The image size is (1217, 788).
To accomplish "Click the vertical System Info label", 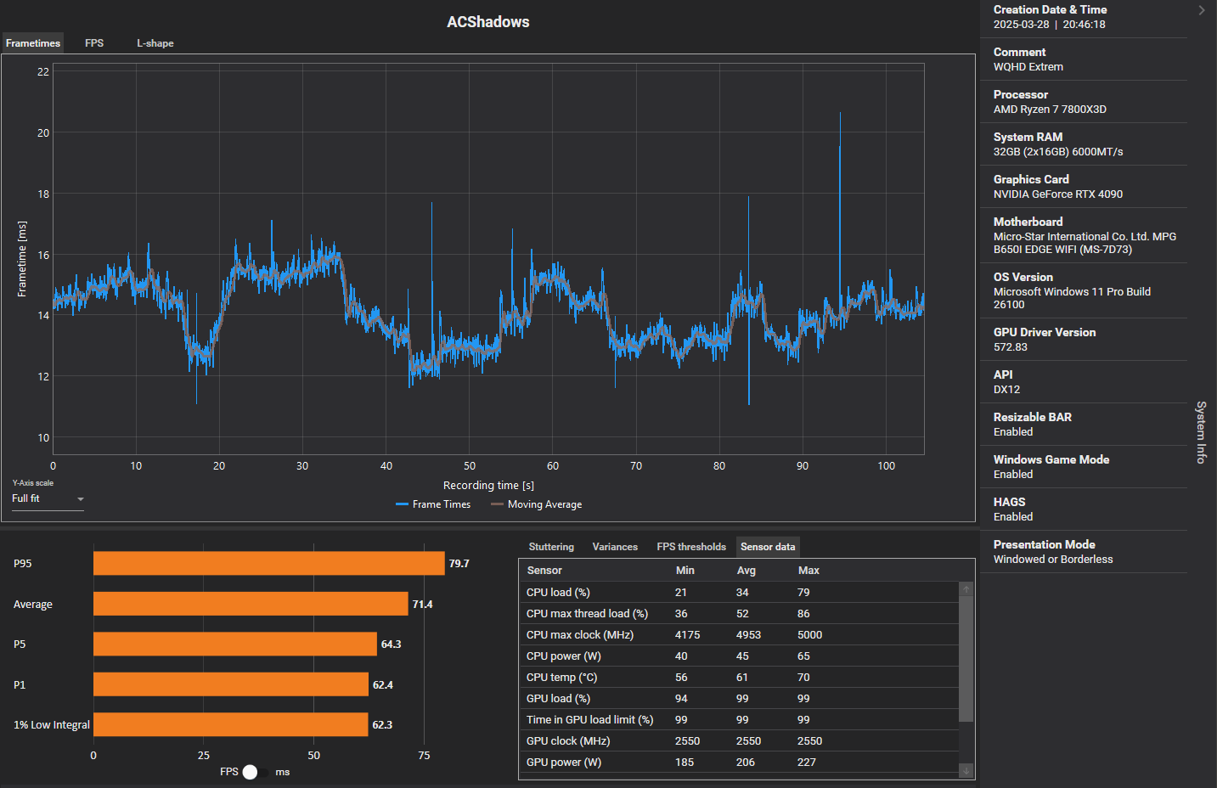I will 1201,432.
